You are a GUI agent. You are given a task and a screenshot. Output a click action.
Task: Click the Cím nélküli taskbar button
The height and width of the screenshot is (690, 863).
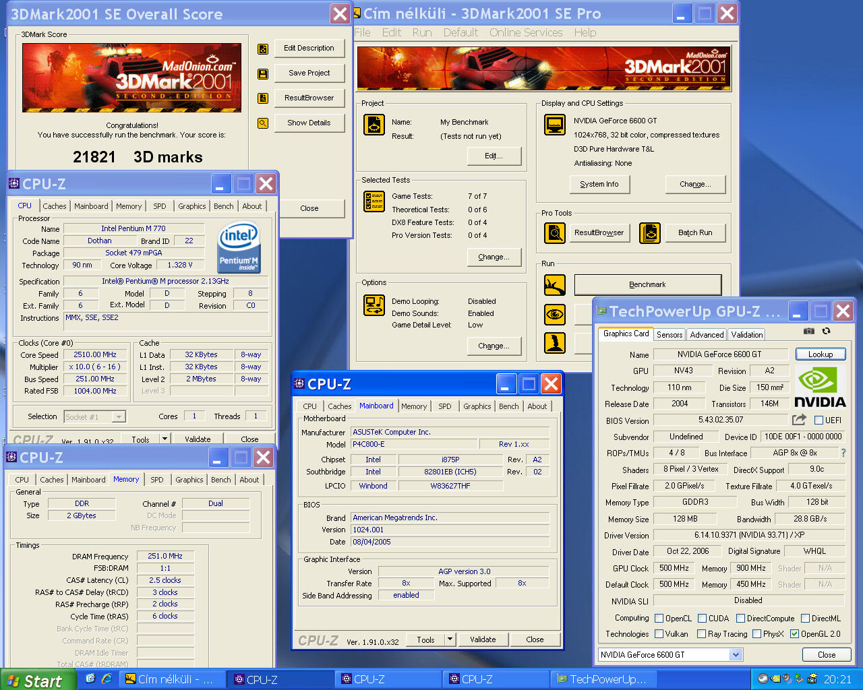point(174,679)
